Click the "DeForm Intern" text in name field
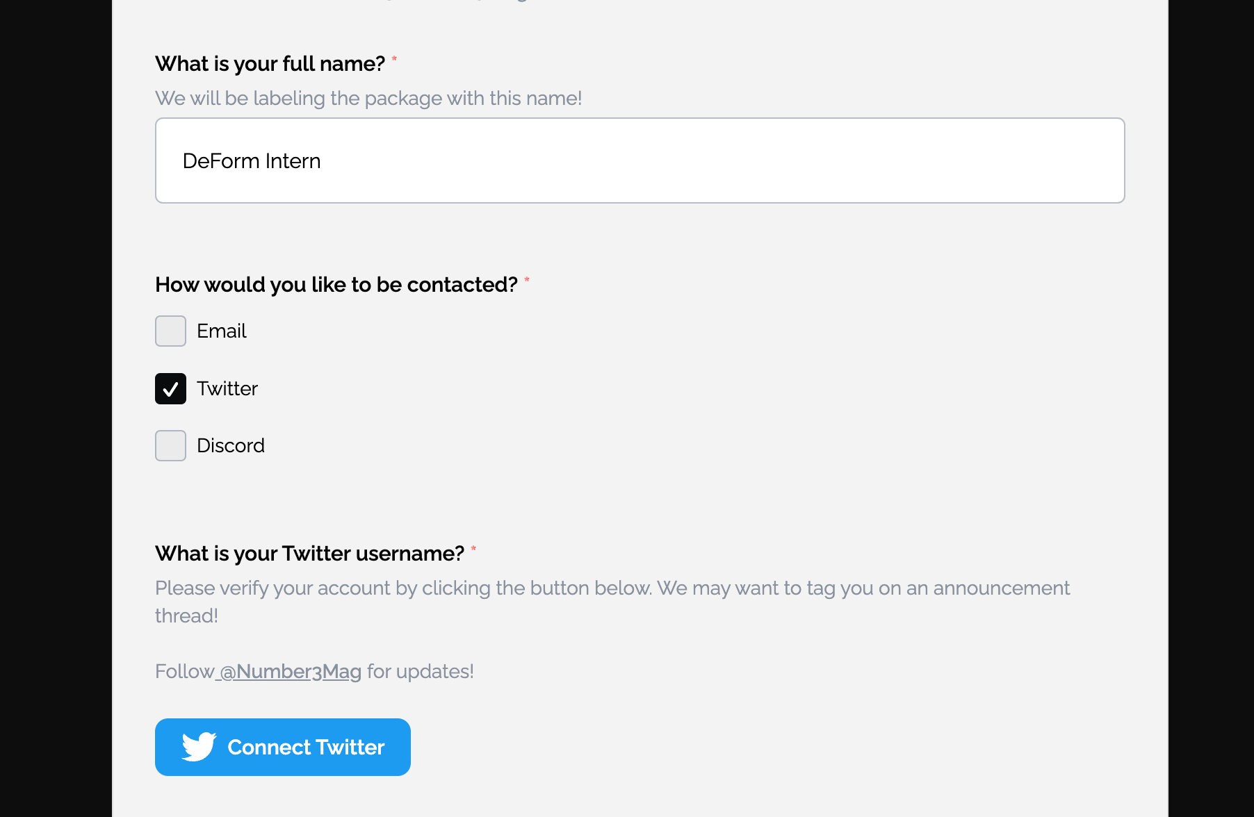This screenshot has width=1254, height=817. (x=252, y=161)
